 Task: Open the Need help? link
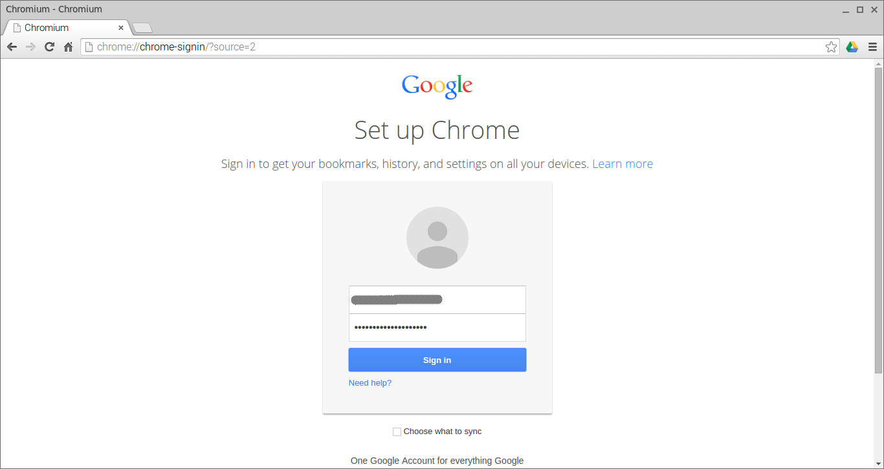[370, 383]
